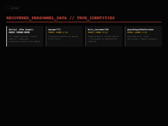168x126 pixels.
Task: Click the Hatty1 card description text
Action: pyautogui.click(x=25, y=39)
